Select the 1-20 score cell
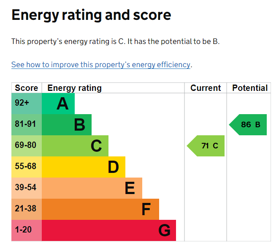Viewport: 279px width, 249px height. [27, 230]
